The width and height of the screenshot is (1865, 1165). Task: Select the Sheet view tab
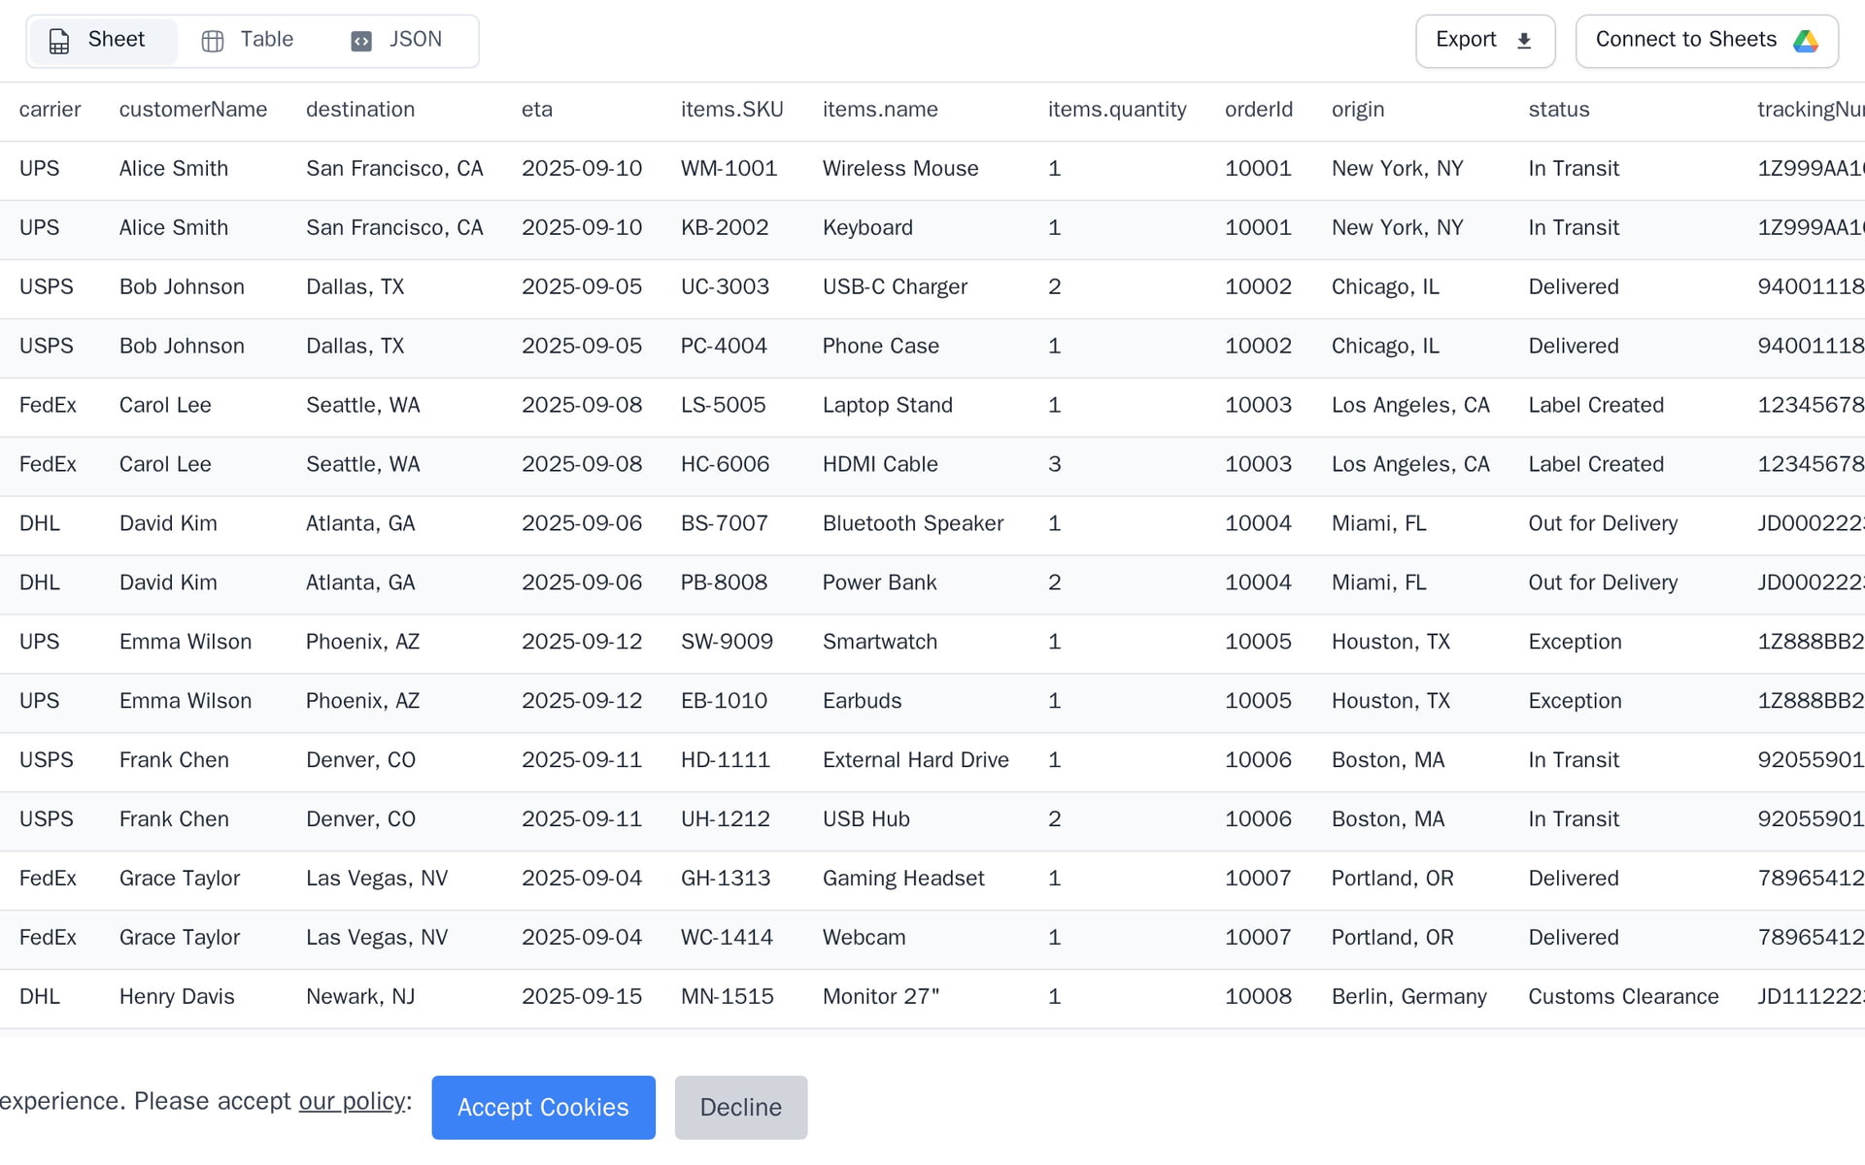pos(102,40)
